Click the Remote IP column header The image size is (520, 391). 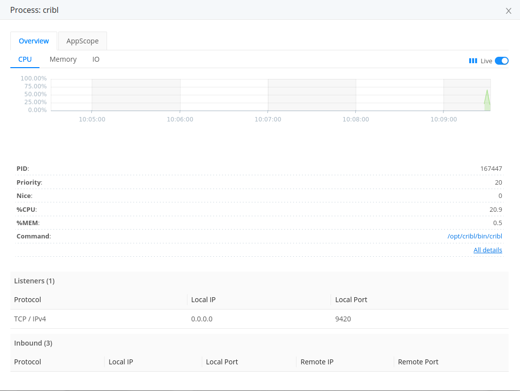(317, 361)
